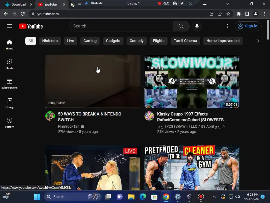Open Subscriptions in the sidebar
The image size is (270, 203).
coord(9,84)
